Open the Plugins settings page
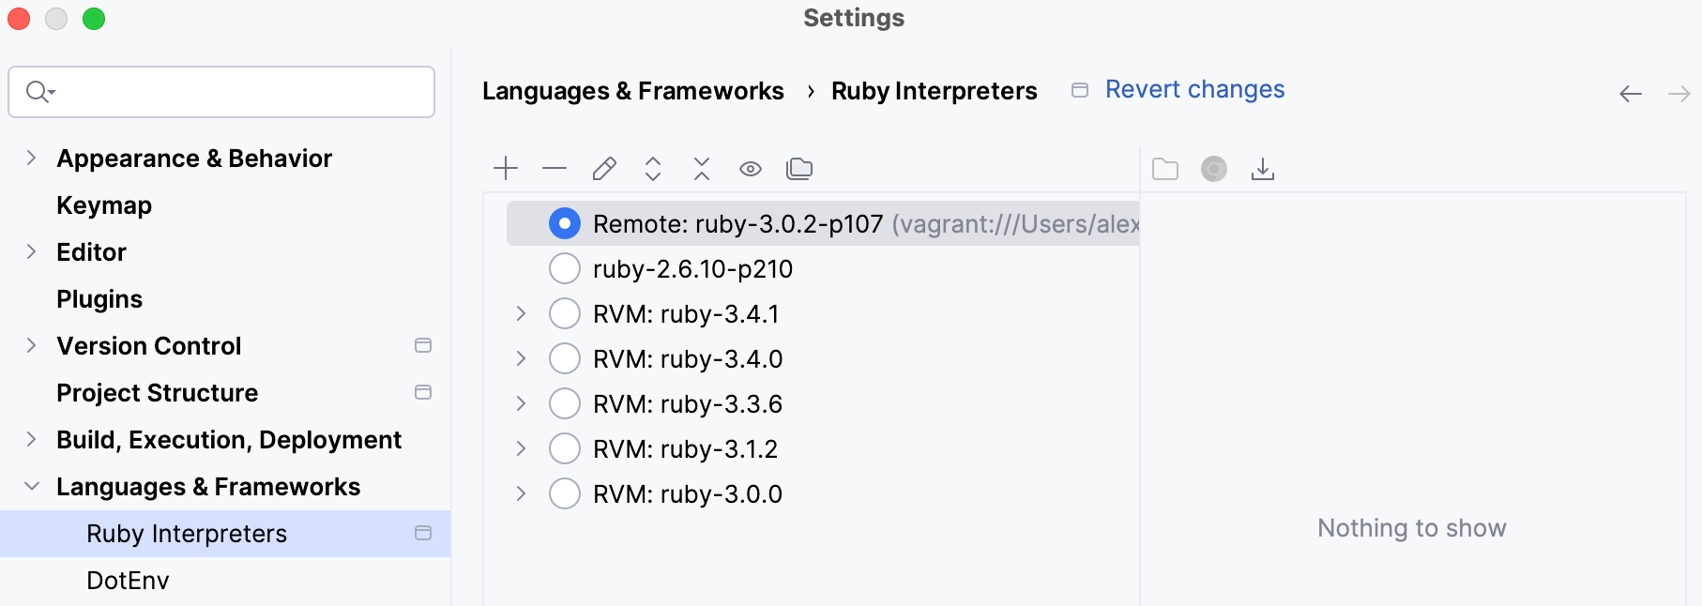This screenshot has width=1702, height=606. click(99, 298)
